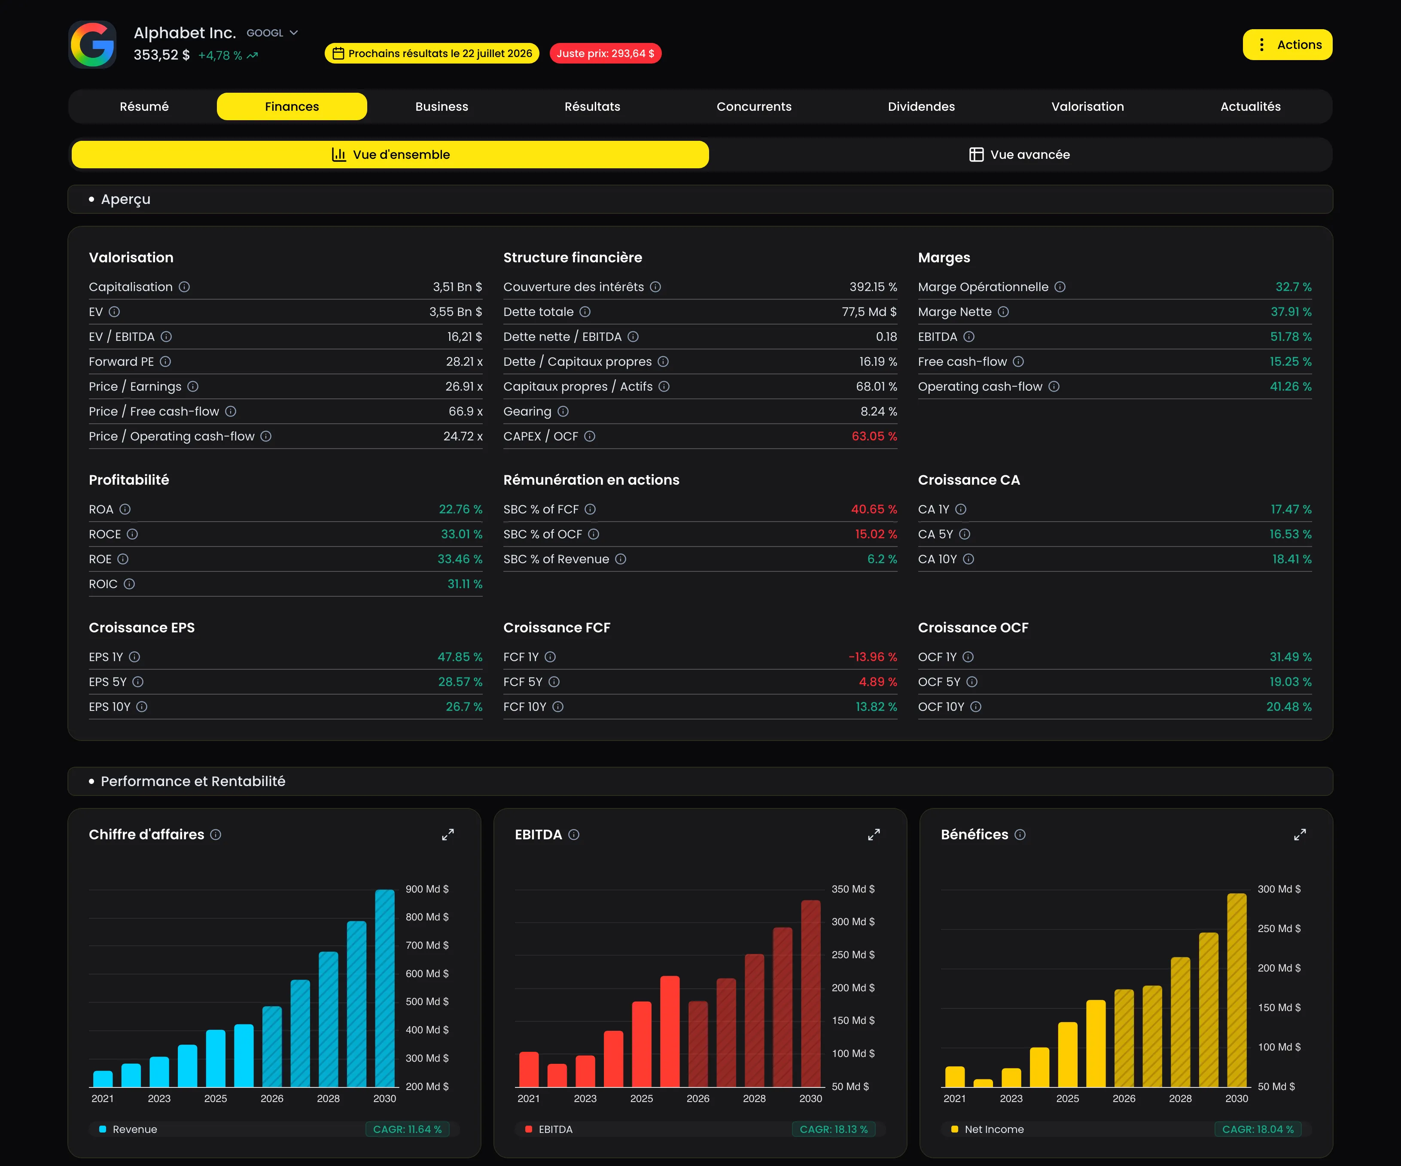Click info icon beside Forward PE
1401x1166 pixels.
click(165, 361)
